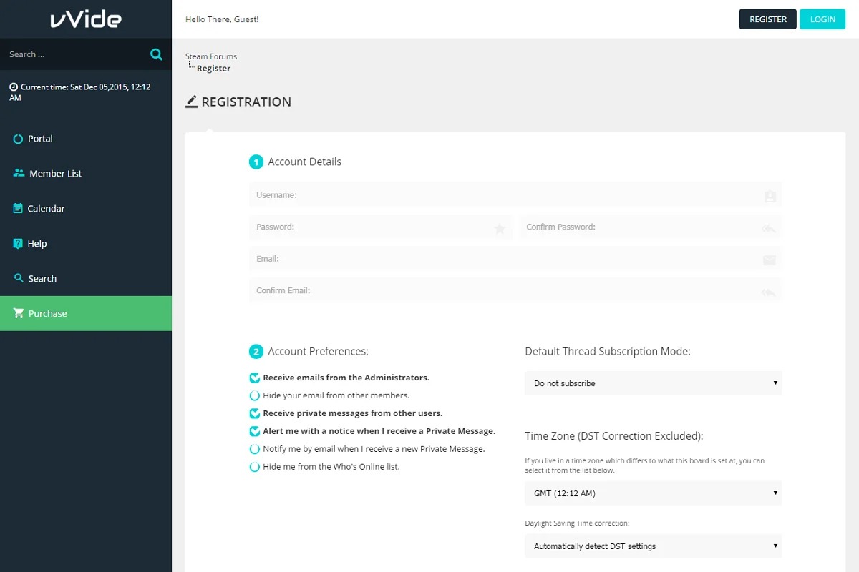
Task: Expand Daylight Saving Time correction dropdown
Action: click(x=653, y=546)
